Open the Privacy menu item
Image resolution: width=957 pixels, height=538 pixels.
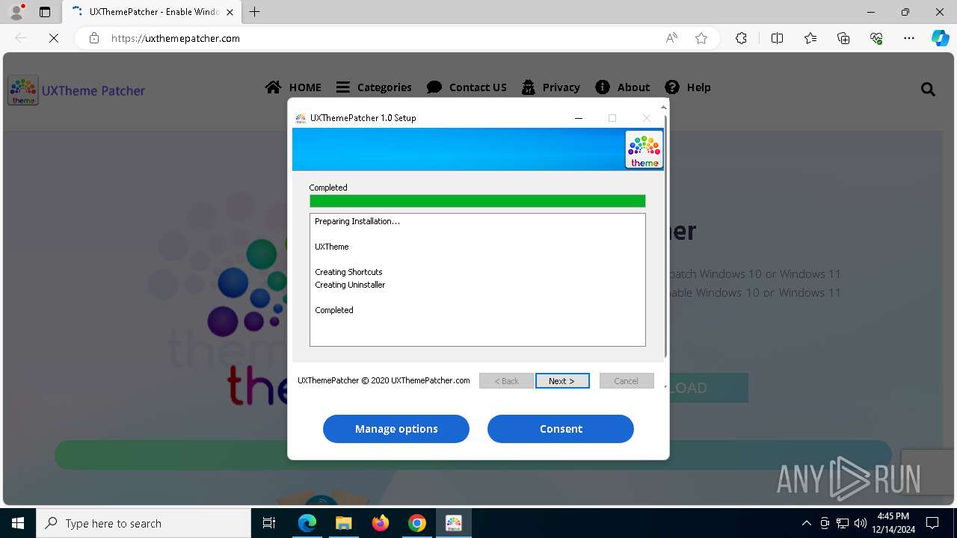[x=550, y=87]
